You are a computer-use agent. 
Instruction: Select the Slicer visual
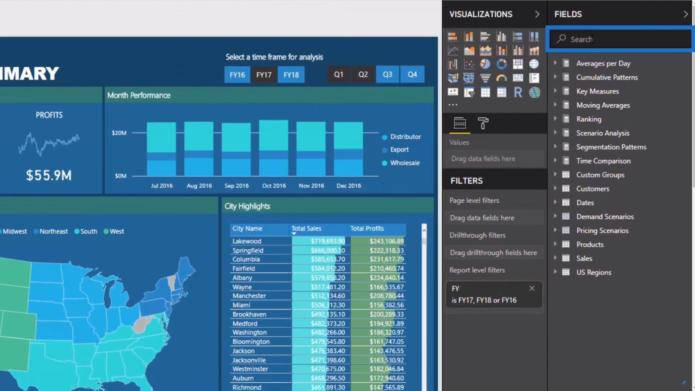click(469, 92)
